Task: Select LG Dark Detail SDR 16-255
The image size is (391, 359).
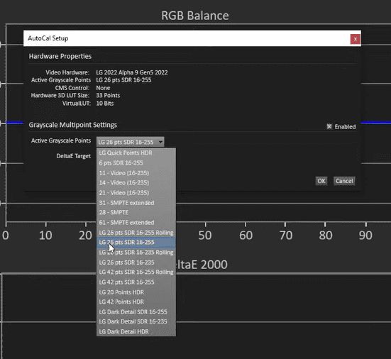Action: [x=136, y=311]
